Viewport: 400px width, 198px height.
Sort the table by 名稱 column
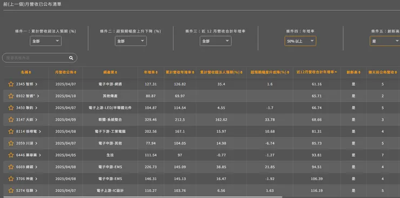[x=26, y=72]
